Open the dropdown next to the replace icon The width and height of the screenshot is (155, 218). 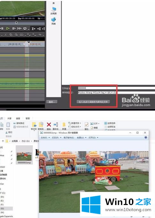(x=25, y=36)
